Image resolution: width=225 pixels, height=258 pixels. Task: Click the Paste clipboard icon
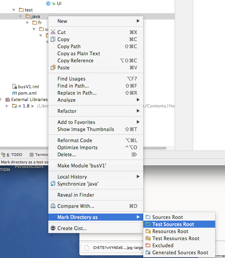[53, 68]
